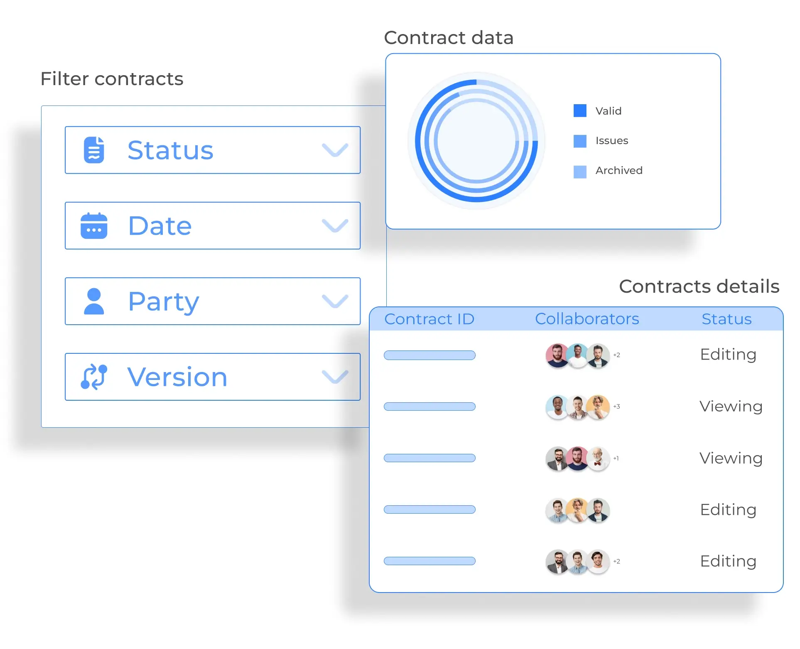800x649 pixels.
Task: Open the Version dropdown arrow
Action: pos(335,377)
